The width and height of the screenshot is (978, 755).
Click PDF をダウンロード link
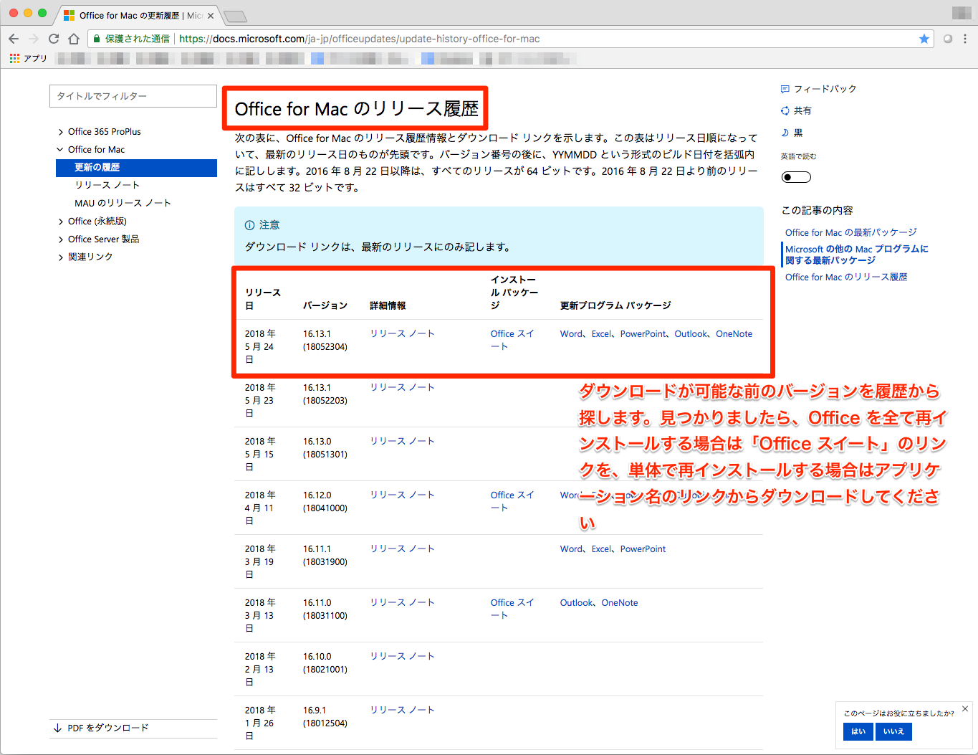[108, 728]
